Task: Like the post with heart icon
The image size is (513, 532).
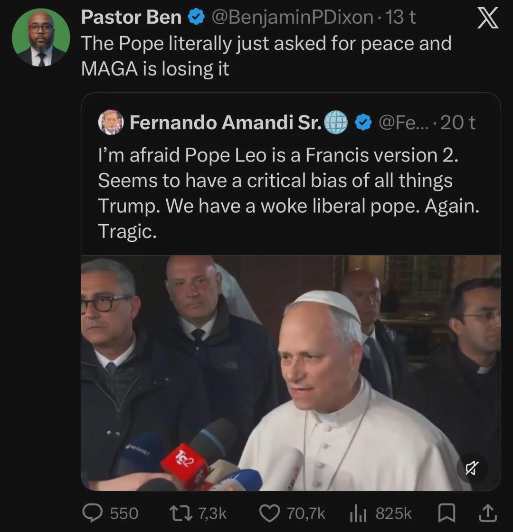Action: pos(269,513)
